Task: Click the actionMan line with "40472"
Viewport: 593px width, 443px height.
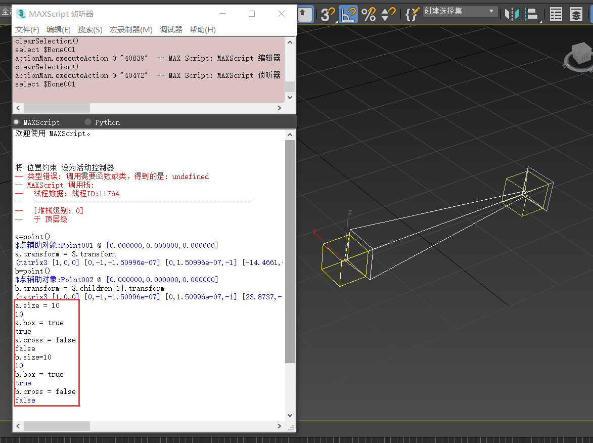Action: [x=148, y=75]
